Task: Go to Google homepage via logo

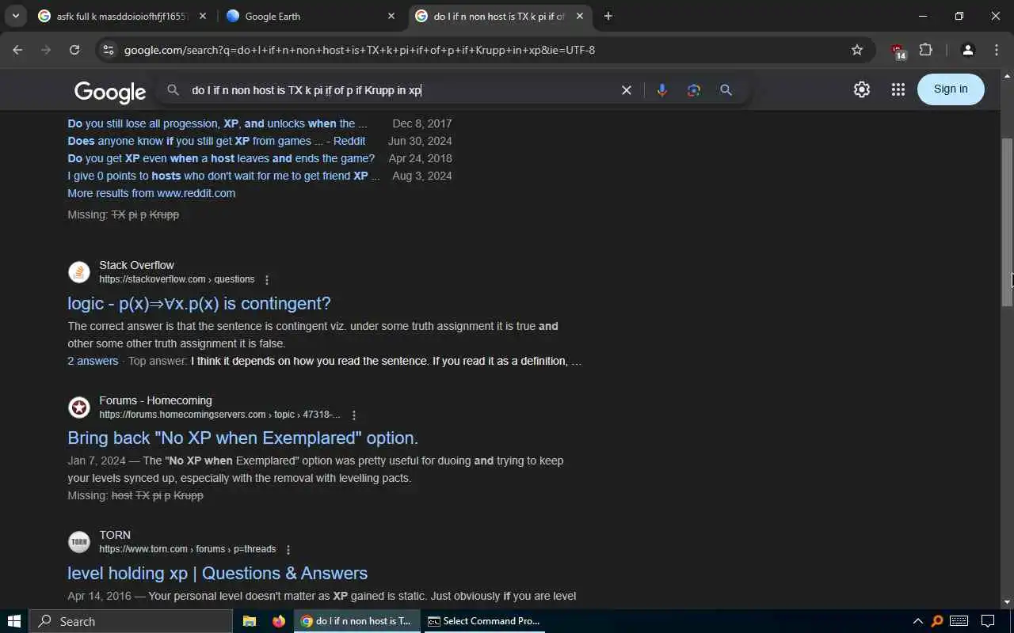Action: click(110, 92)
